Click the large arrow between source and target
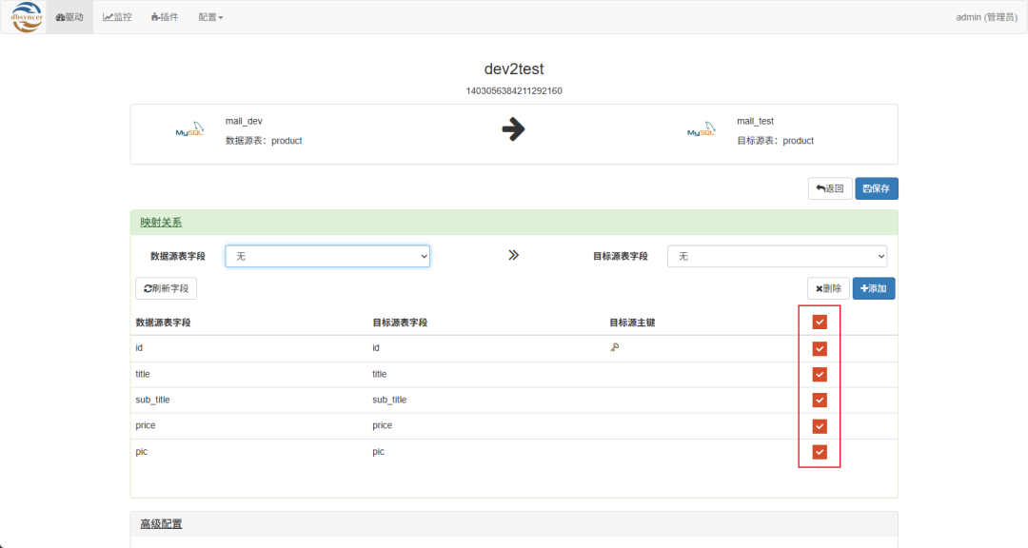This screenshot has width=1028, height=548. [513, 130]
